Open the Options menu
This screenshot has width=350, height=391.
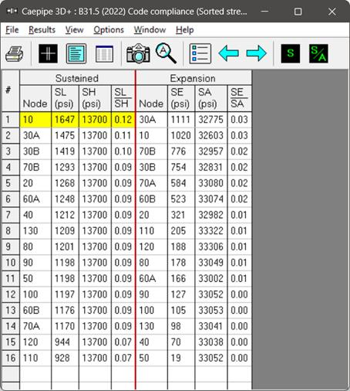click(109, 30)
